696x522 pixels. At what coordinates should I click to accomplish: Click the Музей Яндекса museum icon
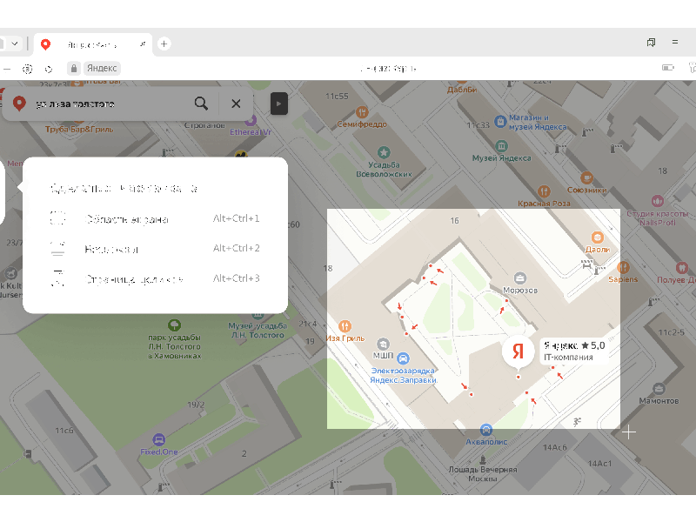coord(502,146)
